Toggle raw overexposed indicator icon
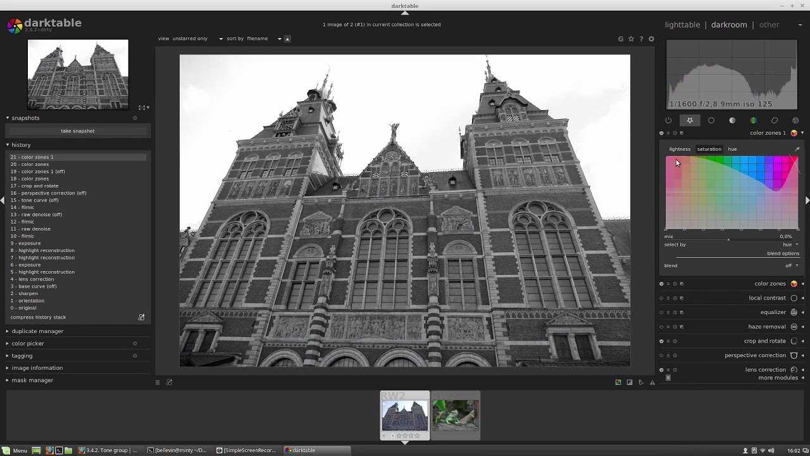The height and width of the screenshot is (456, 810). pos(618,383)
